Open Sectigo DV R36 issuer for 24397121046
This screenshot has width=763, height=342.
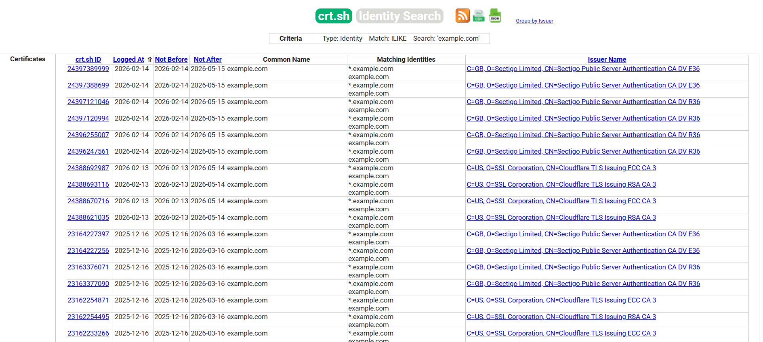point(583,102)
